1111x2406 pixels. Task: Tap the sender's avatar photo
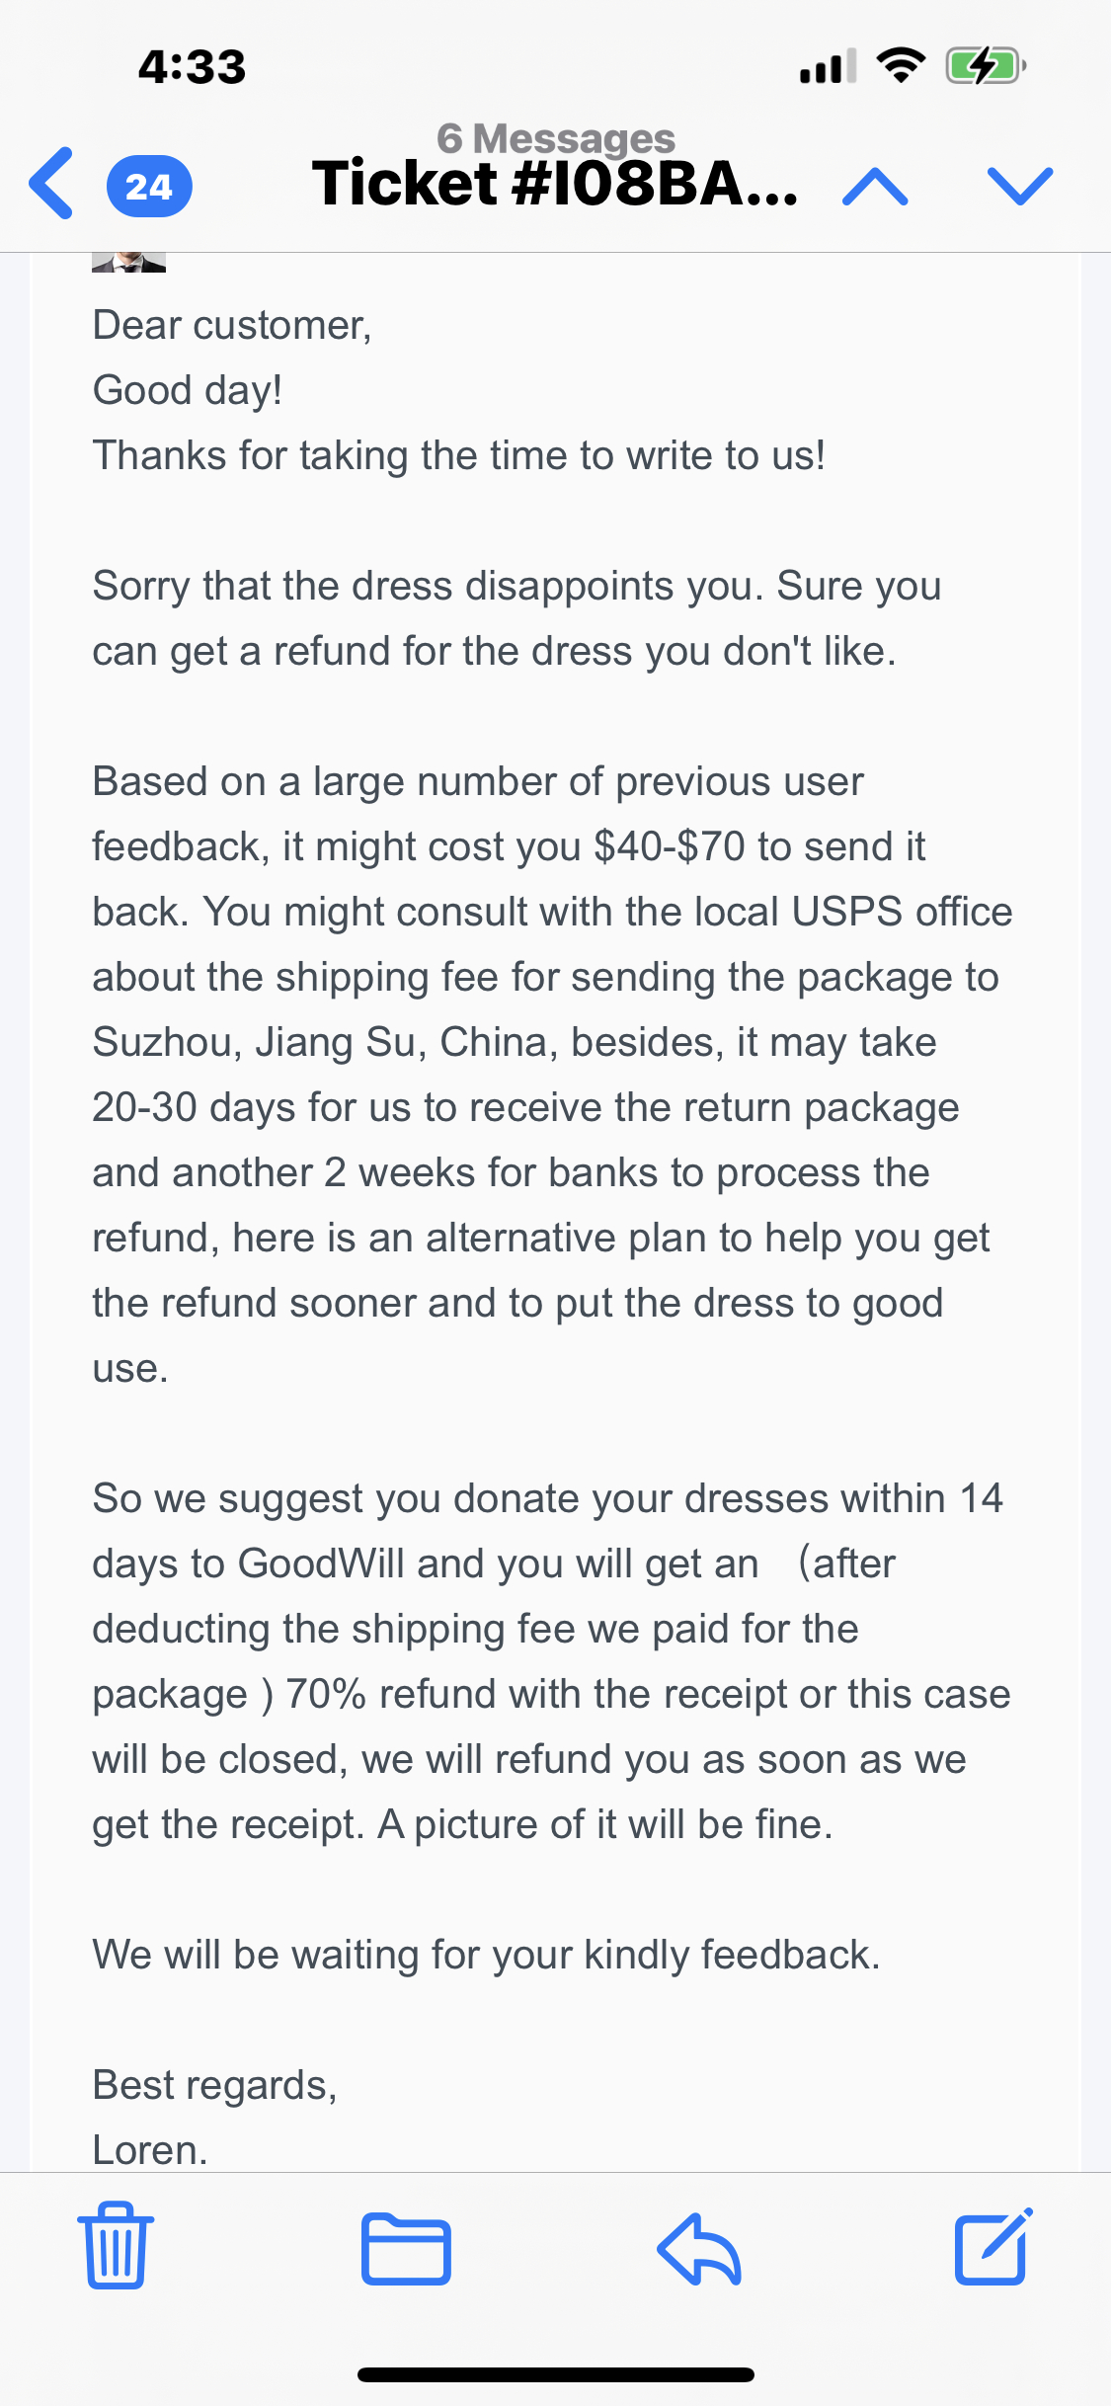[x=128, y=262]
